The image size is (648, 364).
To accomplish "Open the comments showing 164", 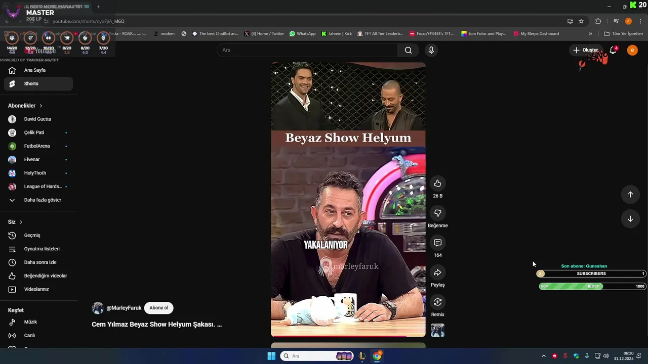I will pos(437,243).
